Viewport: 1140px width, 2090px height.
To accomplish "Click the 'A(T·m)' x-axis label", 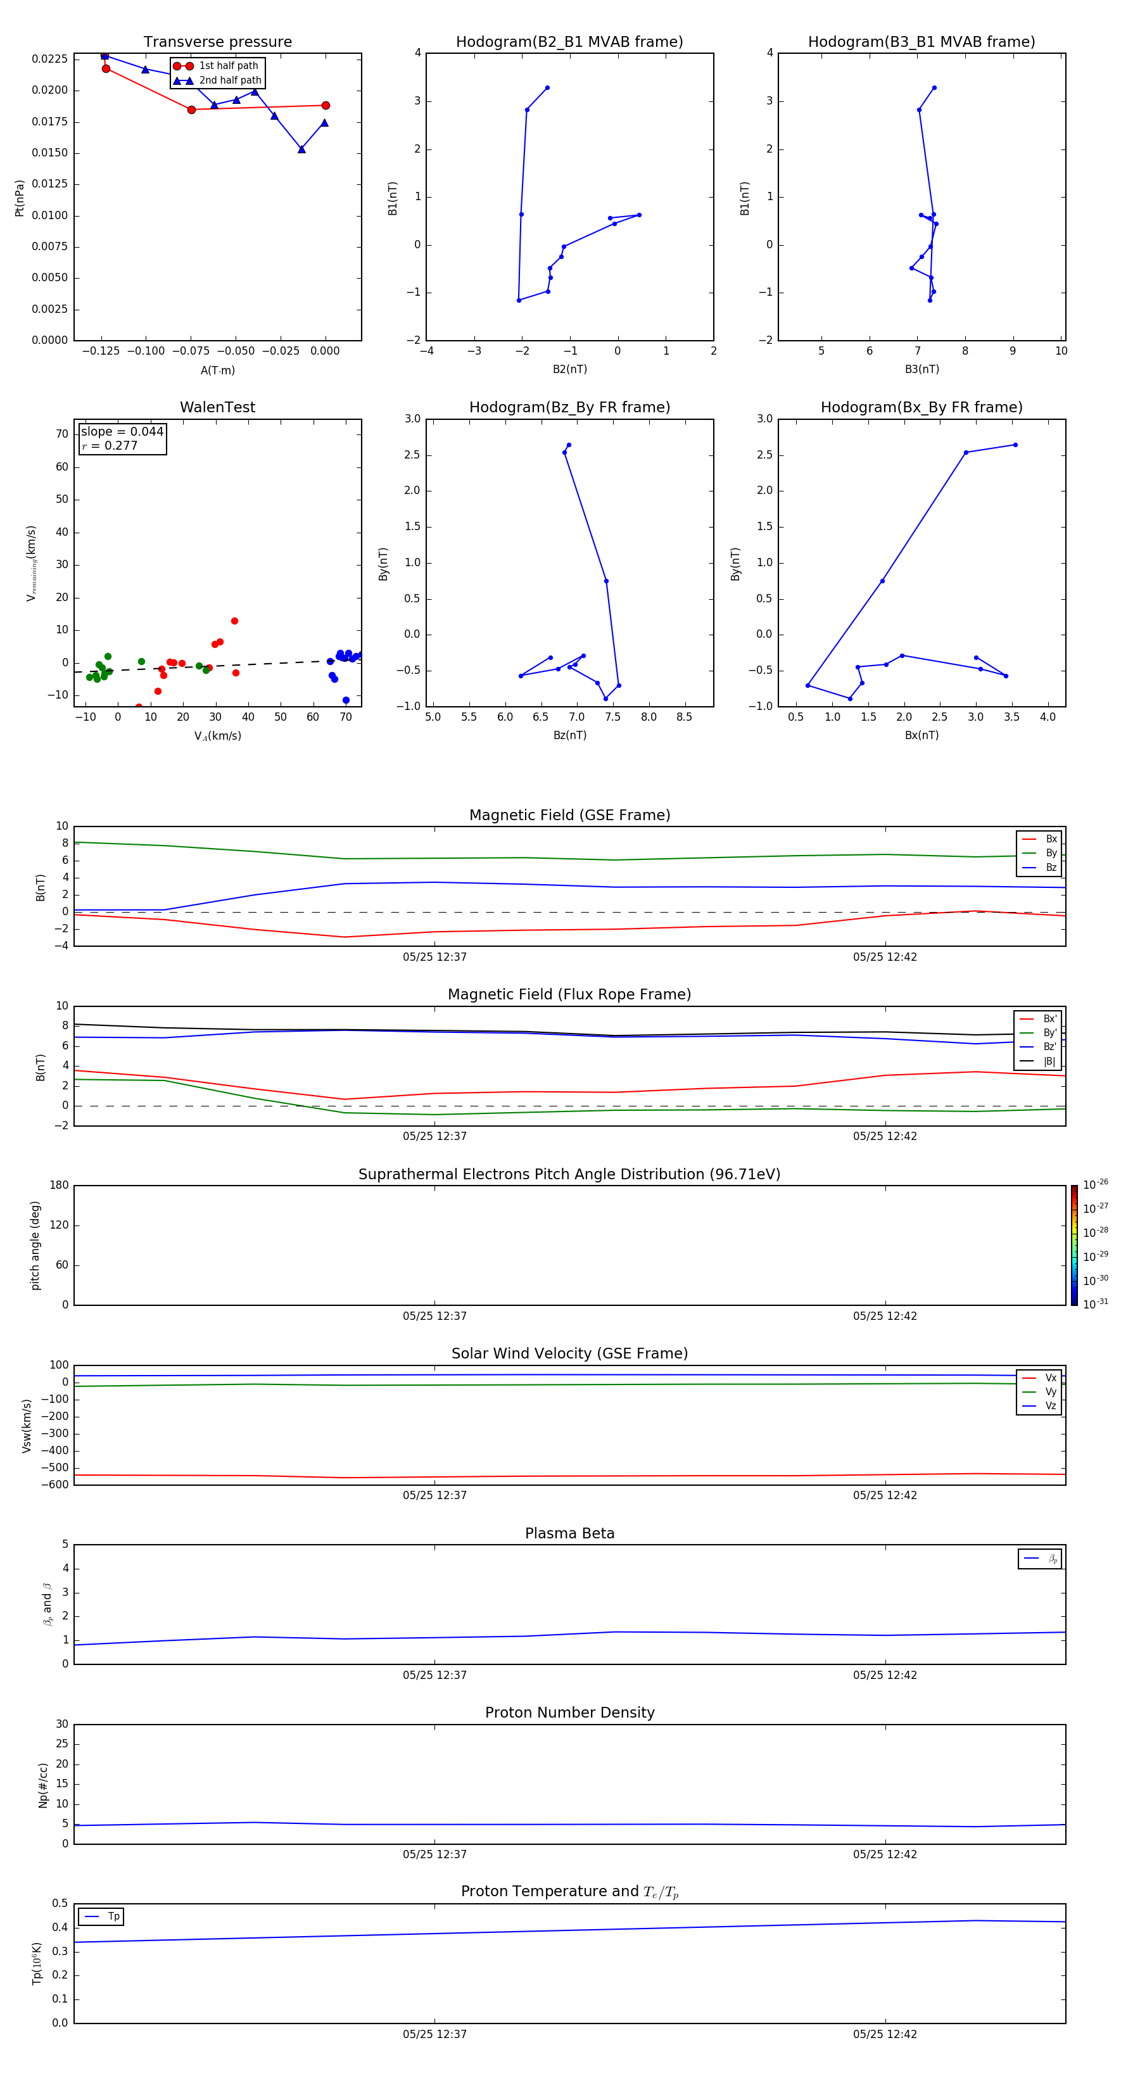I will pyautogui.click(x=217, y=370).
